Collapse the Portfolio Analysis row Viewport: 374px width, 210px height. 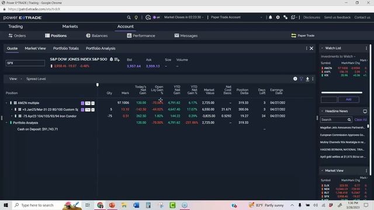click(6, 123)
